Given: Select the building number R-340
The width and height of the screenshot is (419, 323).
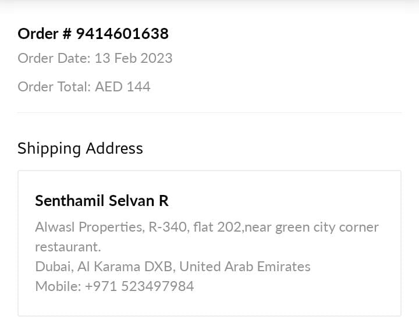Looking at the screenshot, I should pos(168,227).
